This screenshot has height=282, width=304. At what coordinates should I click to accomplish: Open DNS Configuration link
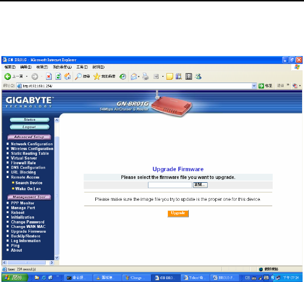(x=28, y=168)
